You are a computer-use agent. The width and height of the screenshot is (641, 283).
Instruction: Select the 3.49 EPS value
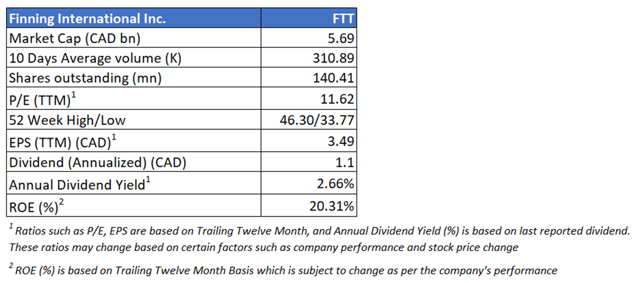coord(341,141)
